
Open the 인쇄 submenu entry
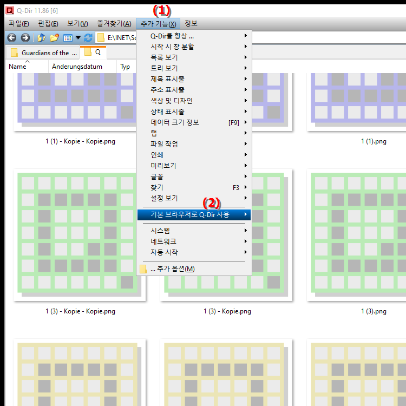pos(194,155)
